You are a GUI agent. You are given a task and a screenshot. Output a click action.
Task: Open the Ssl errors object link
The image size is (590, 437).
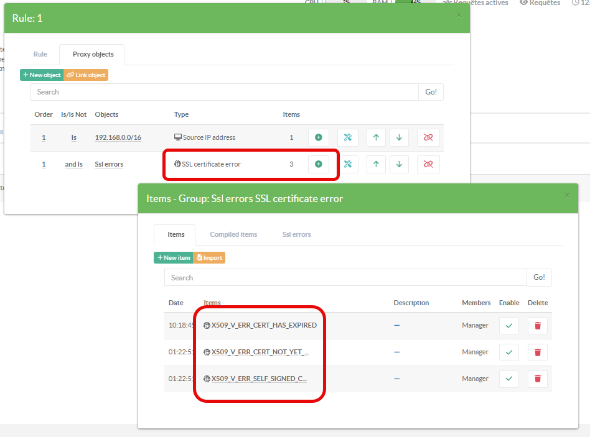(109, 164)
